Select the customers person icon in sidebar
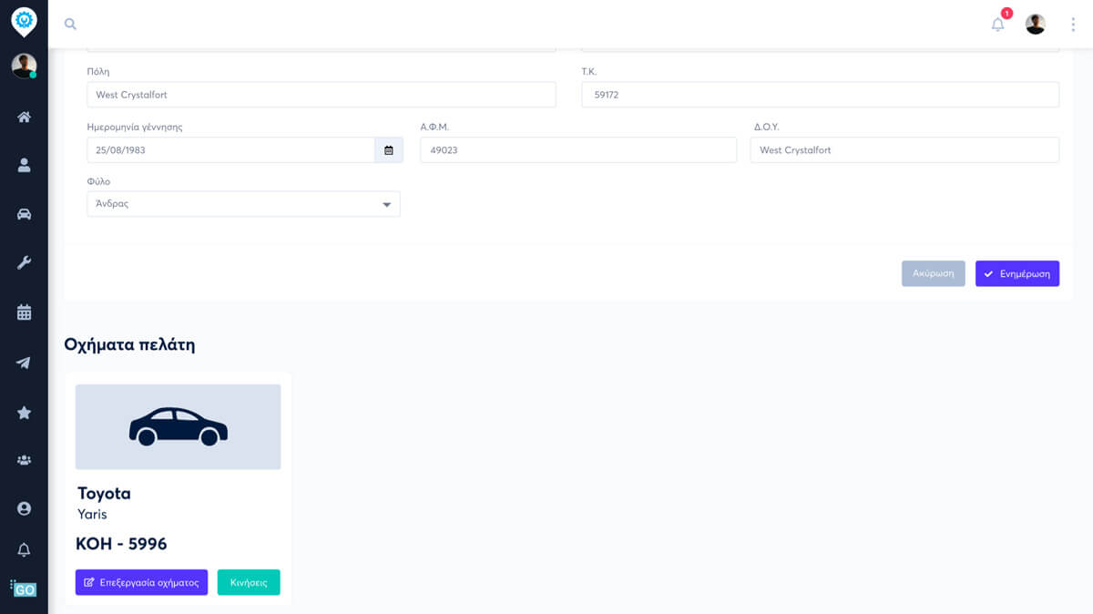The height and width of the screenshot is (614, 1093). click(24, 165)
